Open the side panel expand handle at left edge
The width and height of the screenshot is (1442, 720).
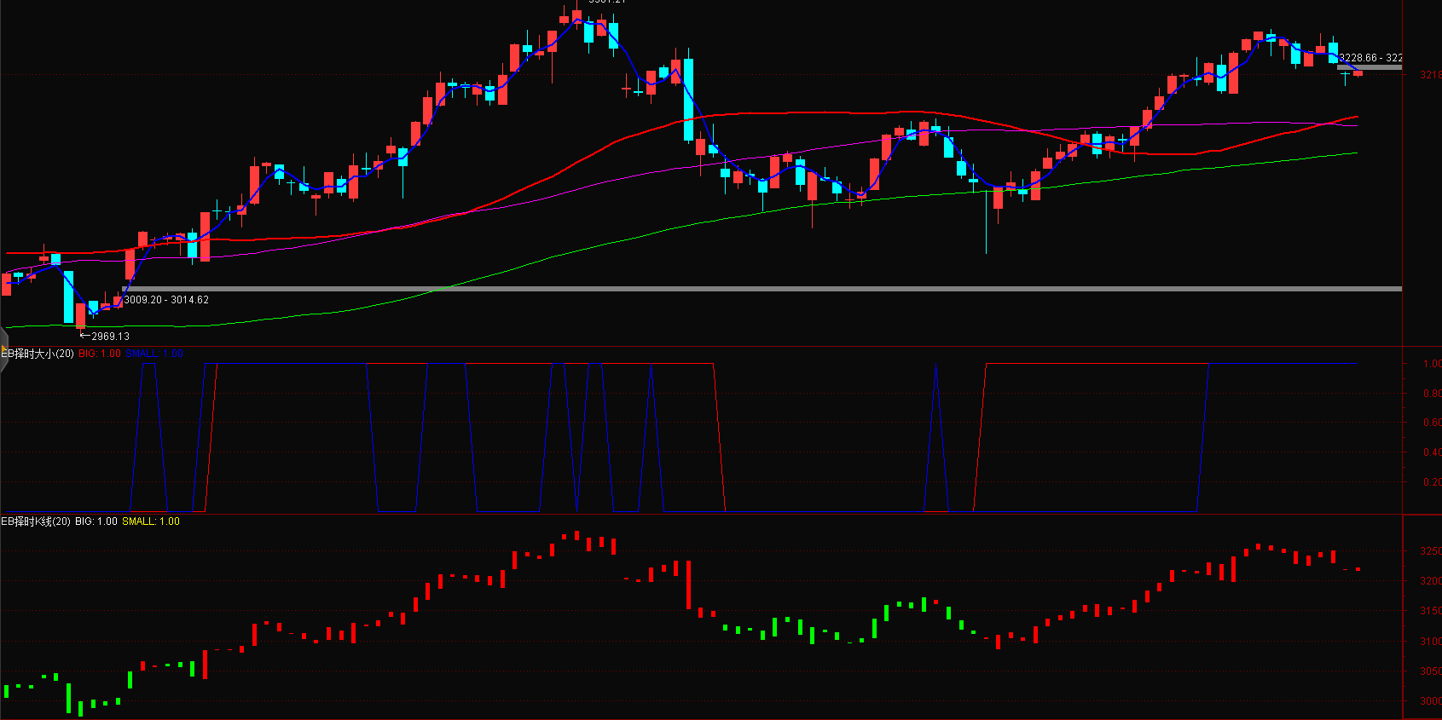tap(3, 350)
